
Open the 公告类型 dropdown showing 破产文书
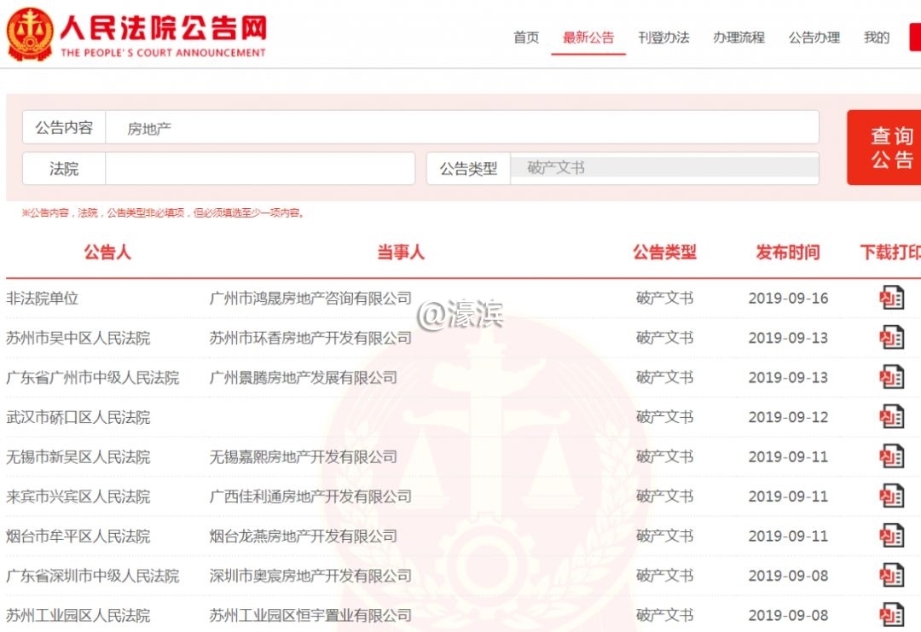(663, 169)
